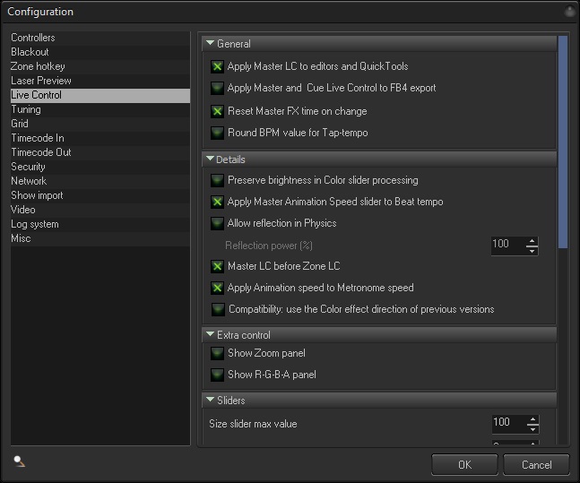Enable Show Zoom panel checkbox

click(217, 354)
